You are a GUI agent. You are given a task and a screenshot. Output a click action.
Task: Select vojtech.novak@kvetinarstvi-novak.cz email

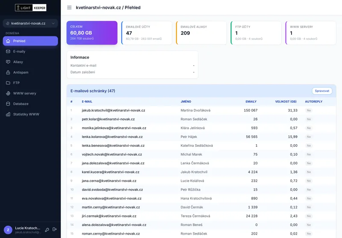click(112, 155)
